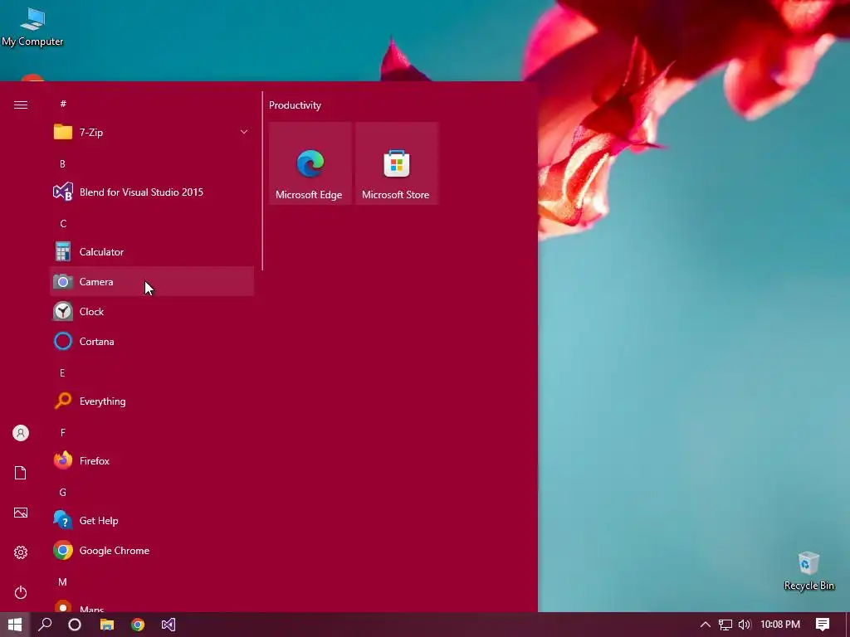Start Cortana from the app list
This screenshot has height=637, width=850.
pyautogui.click(x=152, y=341)
